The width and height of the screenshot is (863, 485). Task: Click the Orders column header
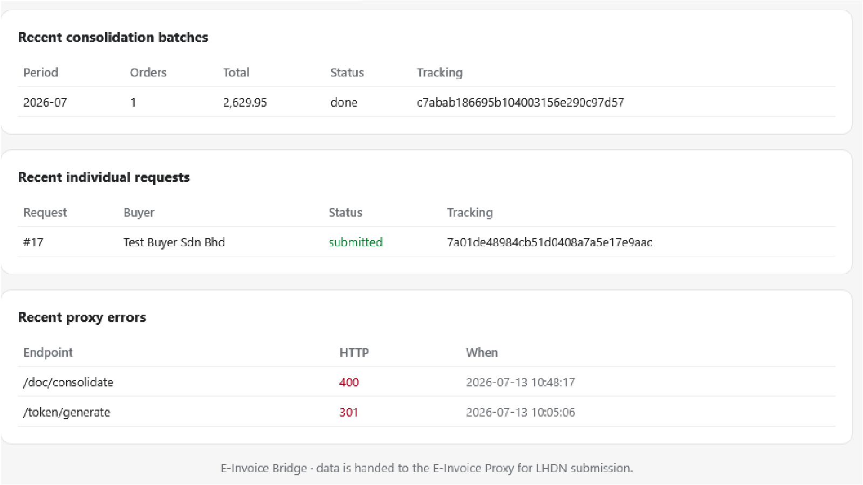pyautogui.click(x=148, y=72)
